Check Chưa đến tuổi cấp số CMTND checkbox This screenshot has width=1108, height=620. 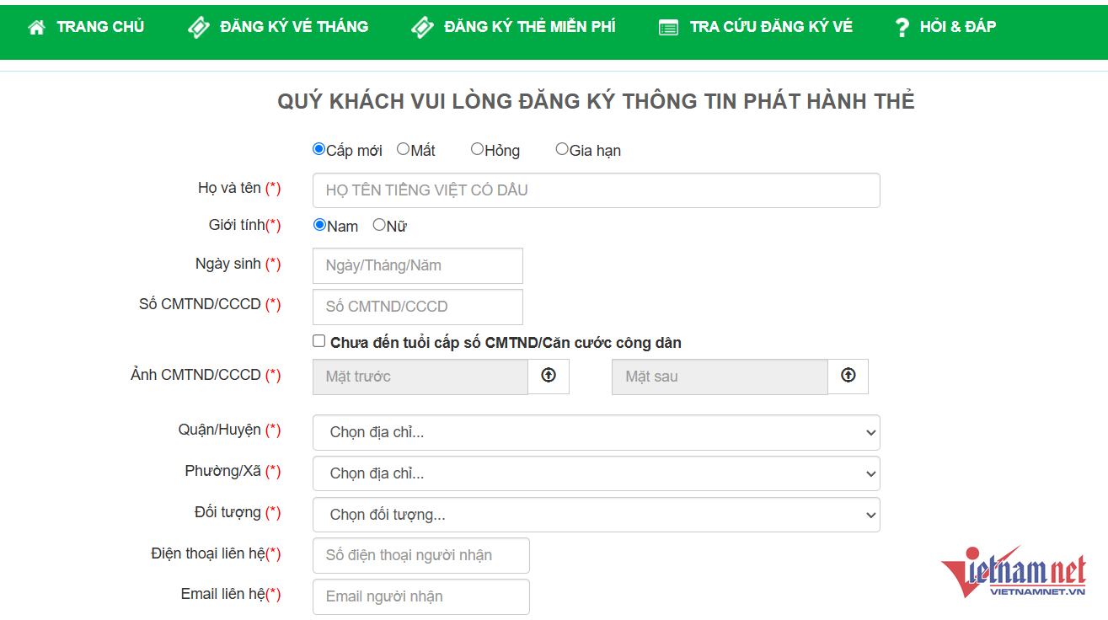[318, 340]
